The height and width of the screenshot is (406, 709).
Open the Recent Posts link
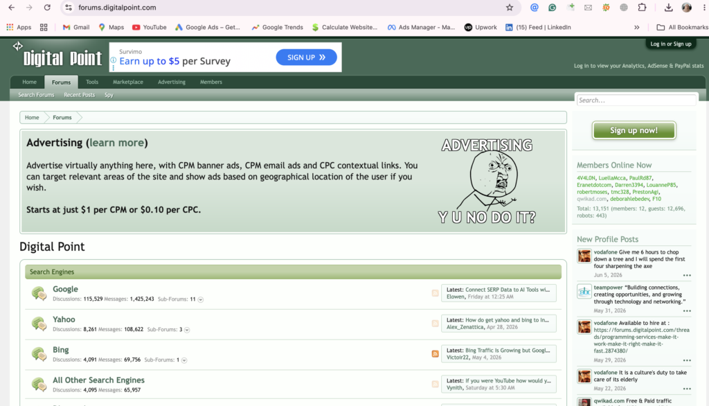pyautogui.click(x=79, y=95)
